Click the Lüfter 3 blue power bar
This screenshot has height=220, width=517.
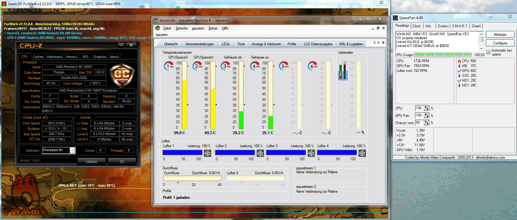[286, 152]
